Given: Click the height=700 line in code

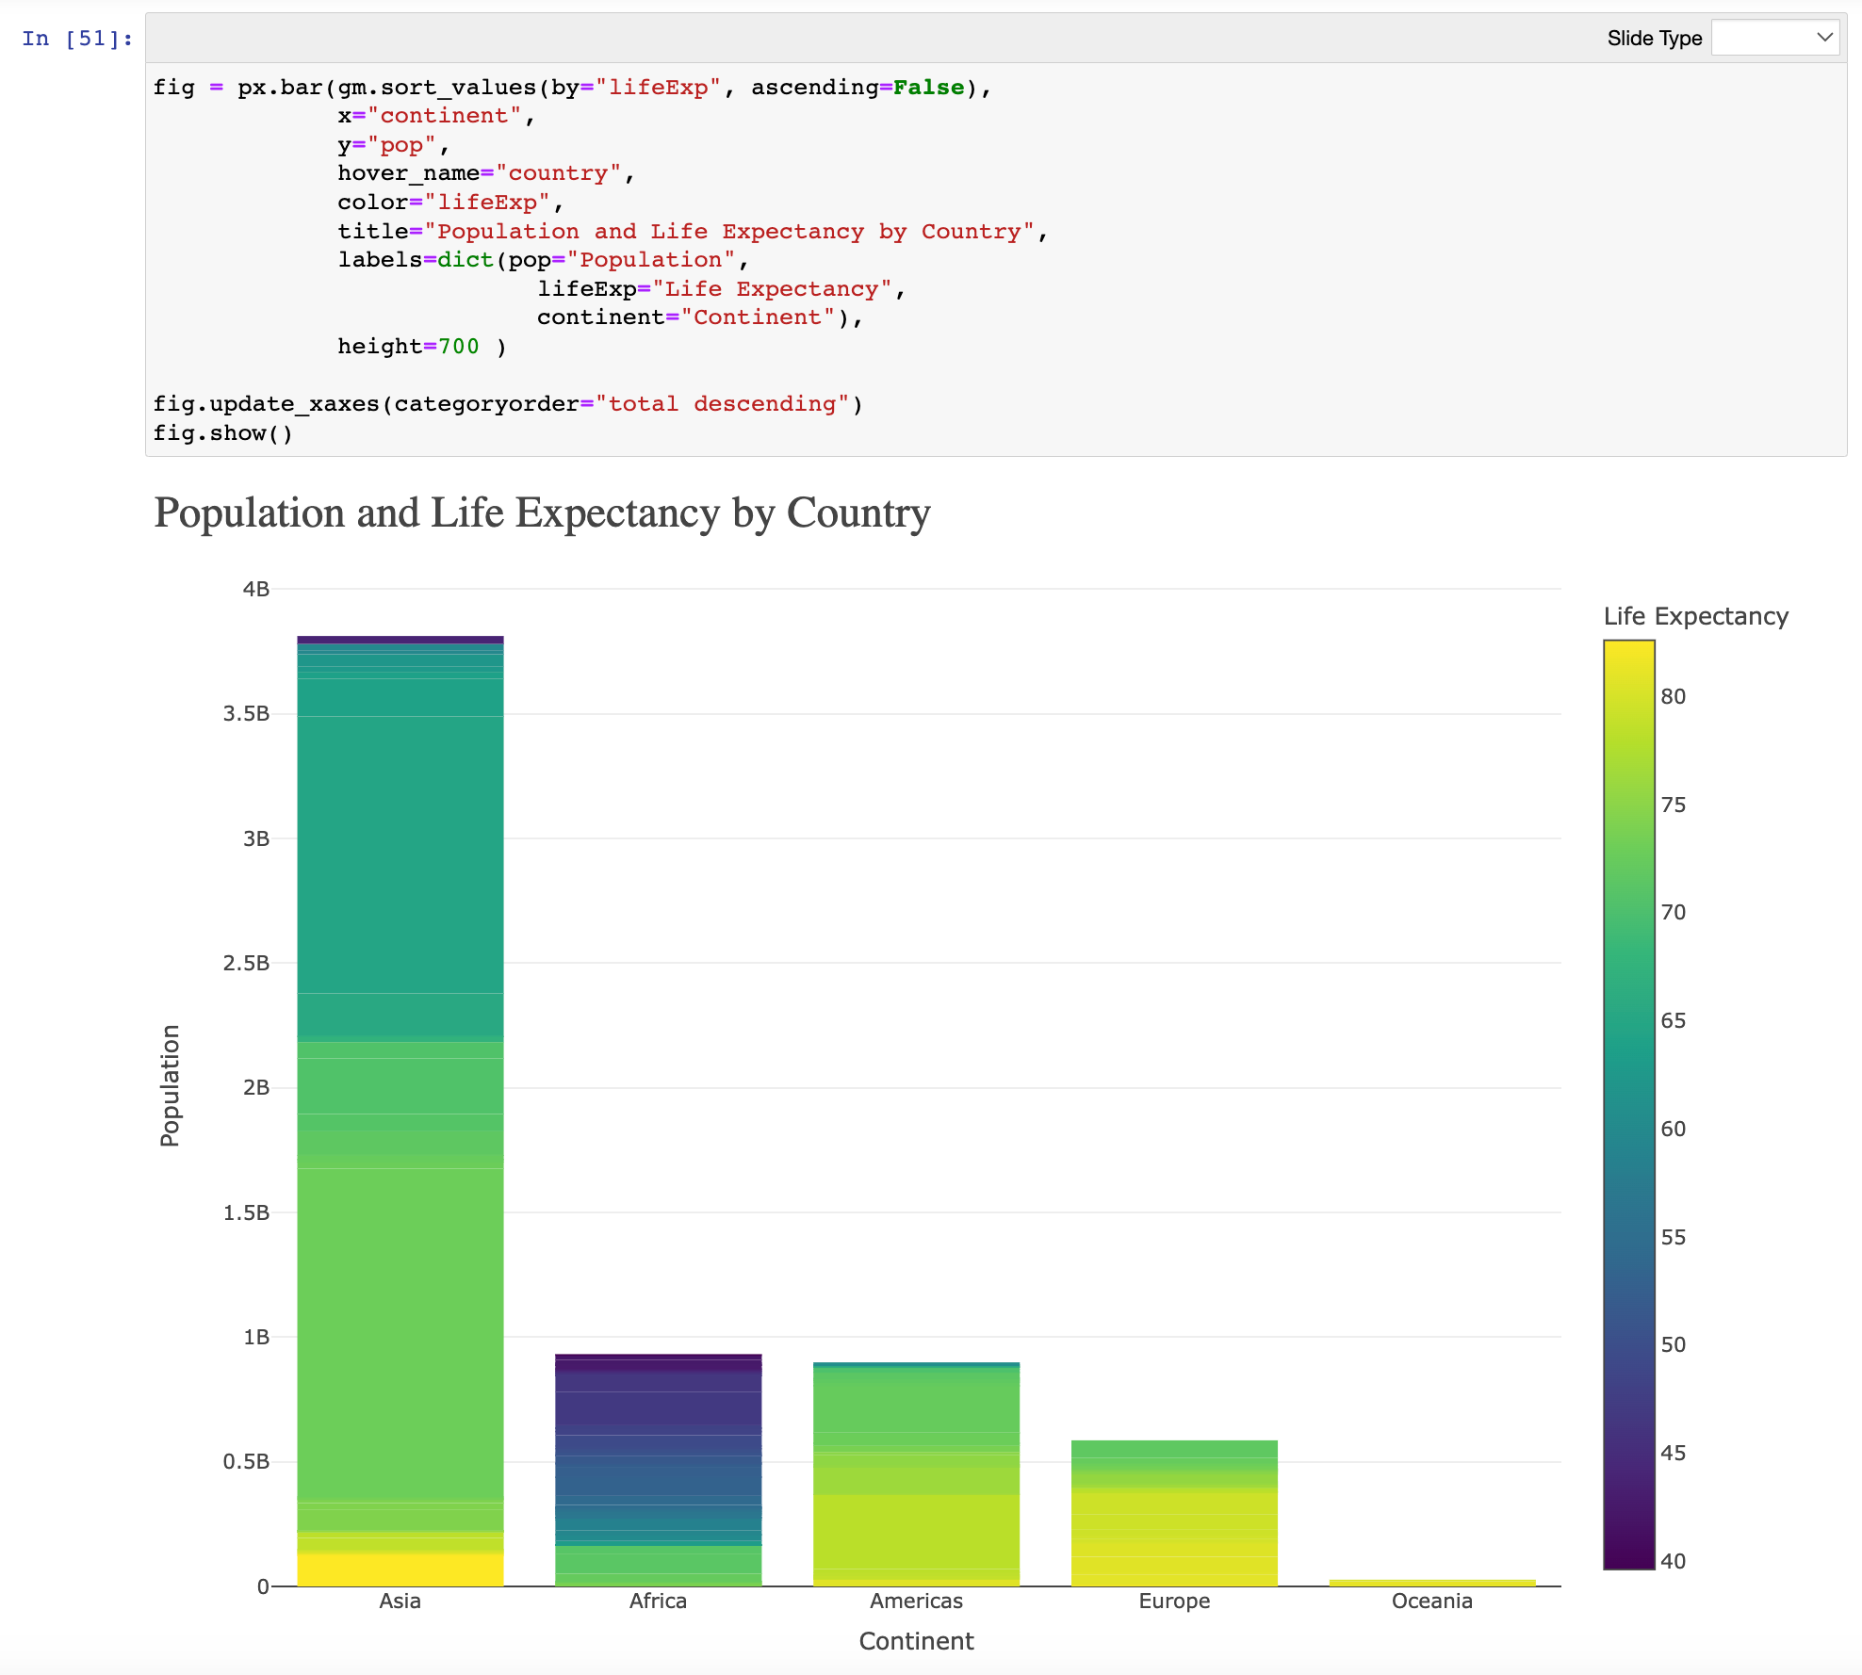Looking at the screenshot, I should tap(421, 347).
